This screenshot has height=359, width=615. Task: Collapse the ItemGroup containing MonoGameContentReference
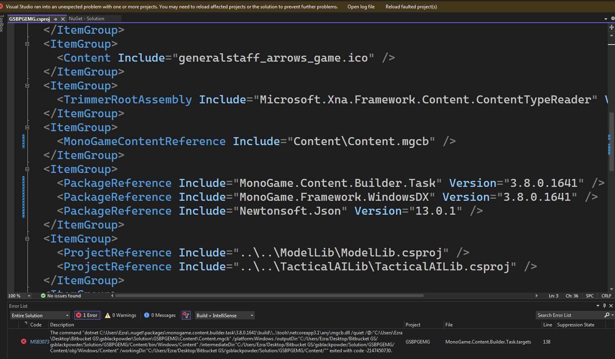27,128
